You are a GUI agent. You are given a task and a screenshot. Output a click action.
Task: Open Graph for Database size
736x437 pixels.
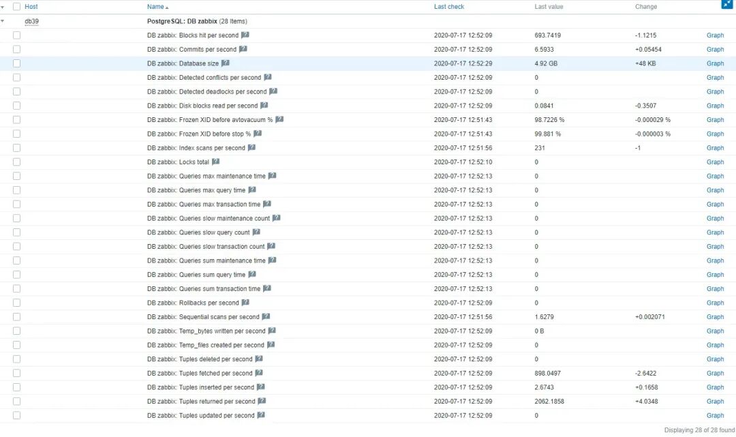715,63
